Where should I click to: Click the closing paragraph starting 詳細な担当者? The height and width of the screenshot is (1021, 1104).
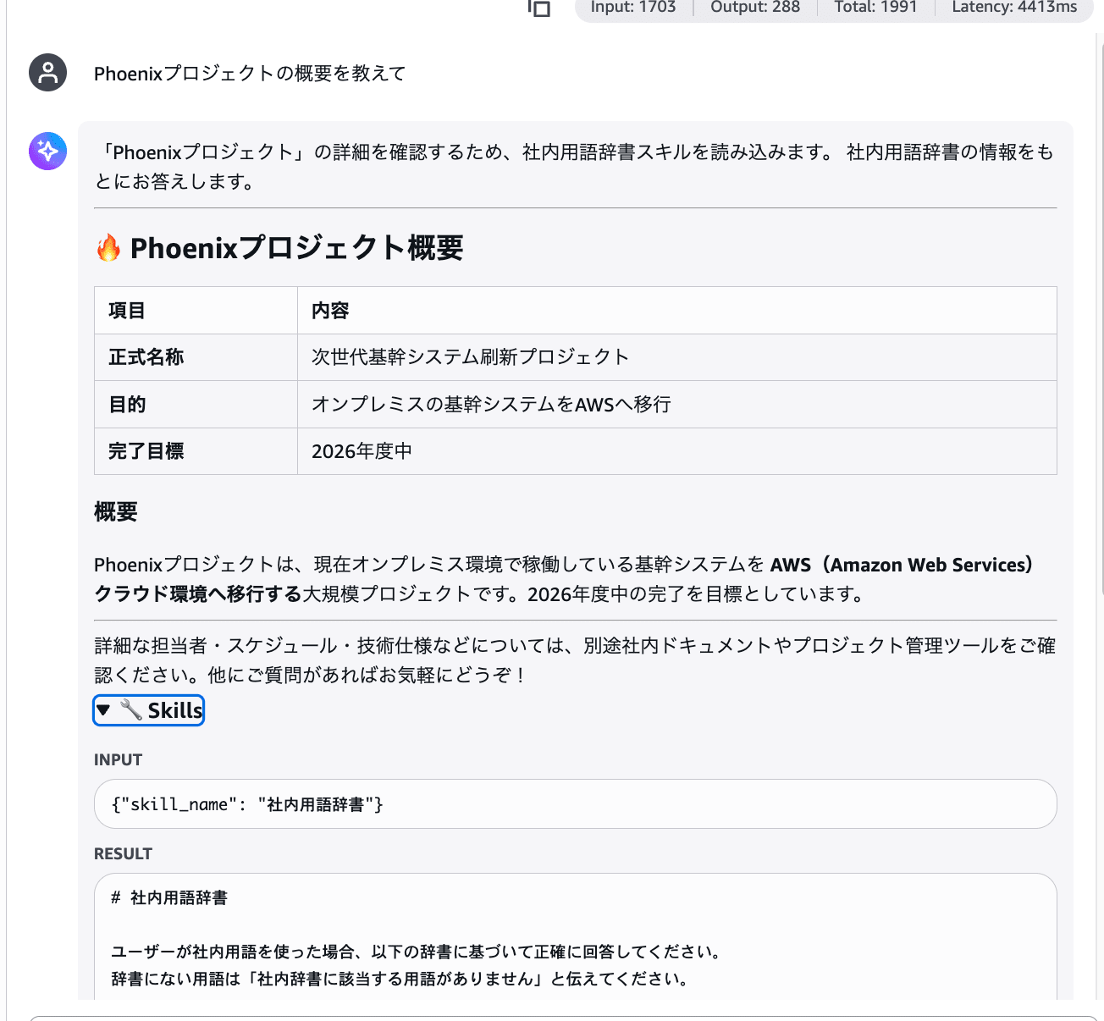[x=576, y=660]
